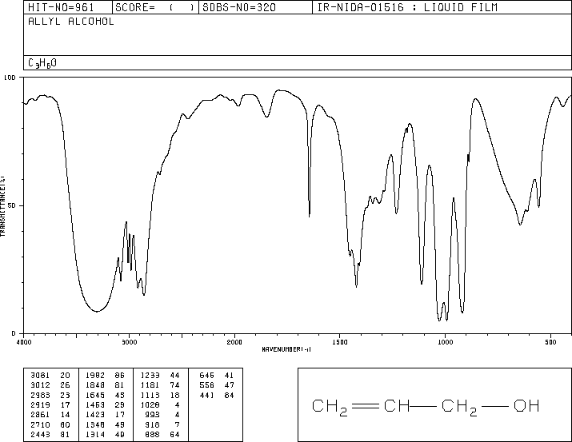
Task: Select peak 3081 in the peak table
Action: 40,376
